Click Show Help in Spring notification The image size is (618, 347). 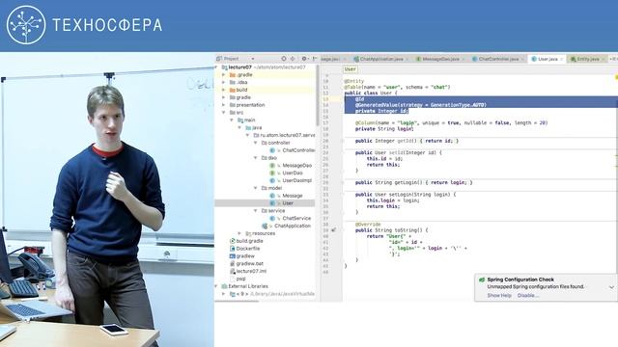499,296
